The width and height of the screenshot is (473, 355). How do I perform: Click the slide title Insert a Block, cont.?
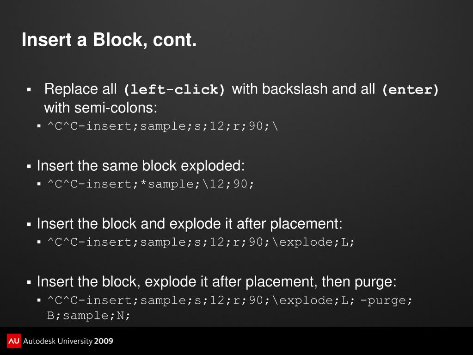pyautogui.click(x=109, y=39)
